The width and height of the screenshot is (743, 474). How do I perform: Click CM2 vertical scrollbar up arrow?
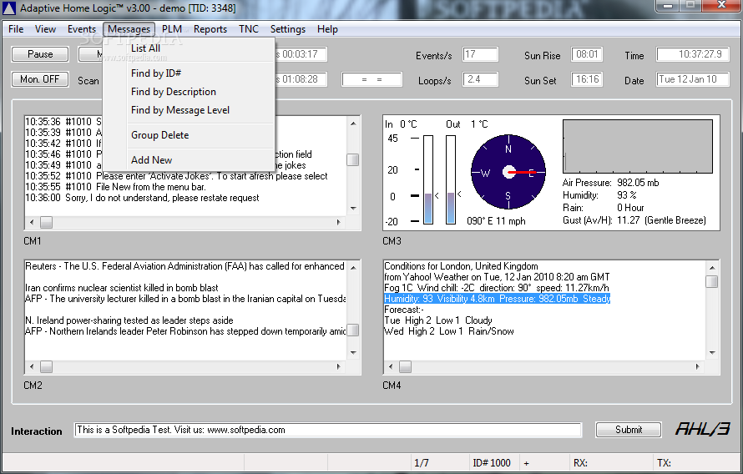tap(353, 268)
